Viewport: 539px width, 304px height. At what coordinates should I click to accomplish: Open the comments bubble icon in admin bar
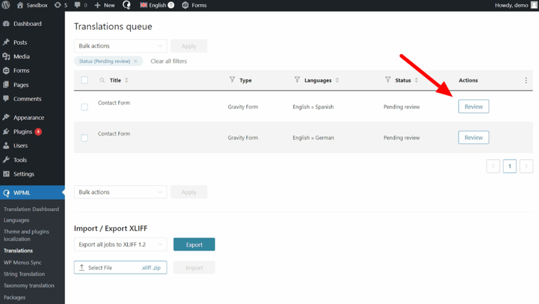coord(77,5)
